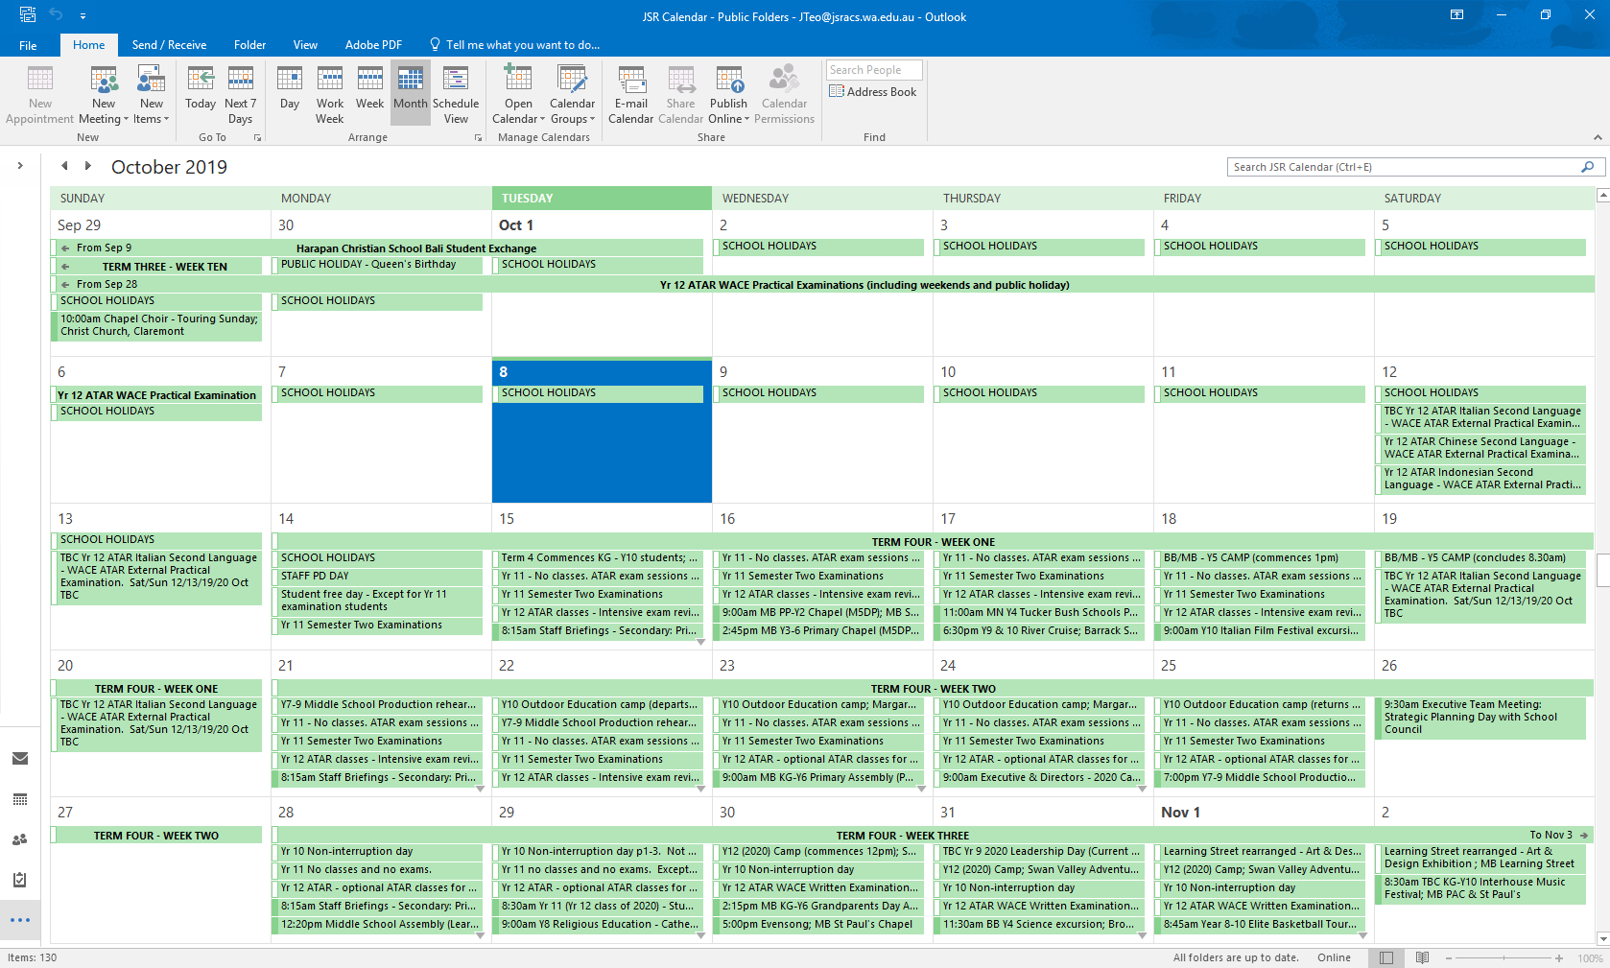Advance to November using the forward arrow
The height and width of the screenshot is (968, 1610).
click(87, 165)
